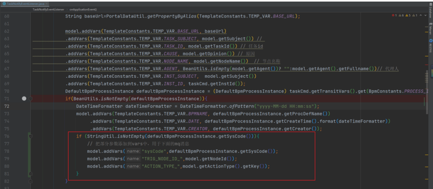
Task: Click NODE_NAME constant on line 66
Action: pyautogui.click(x=176, y=61)
